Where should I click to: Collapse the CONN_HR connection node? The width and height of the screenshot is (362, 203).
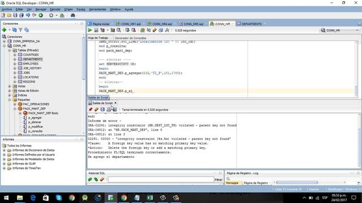pyautogui.click(x=4, y=46)
